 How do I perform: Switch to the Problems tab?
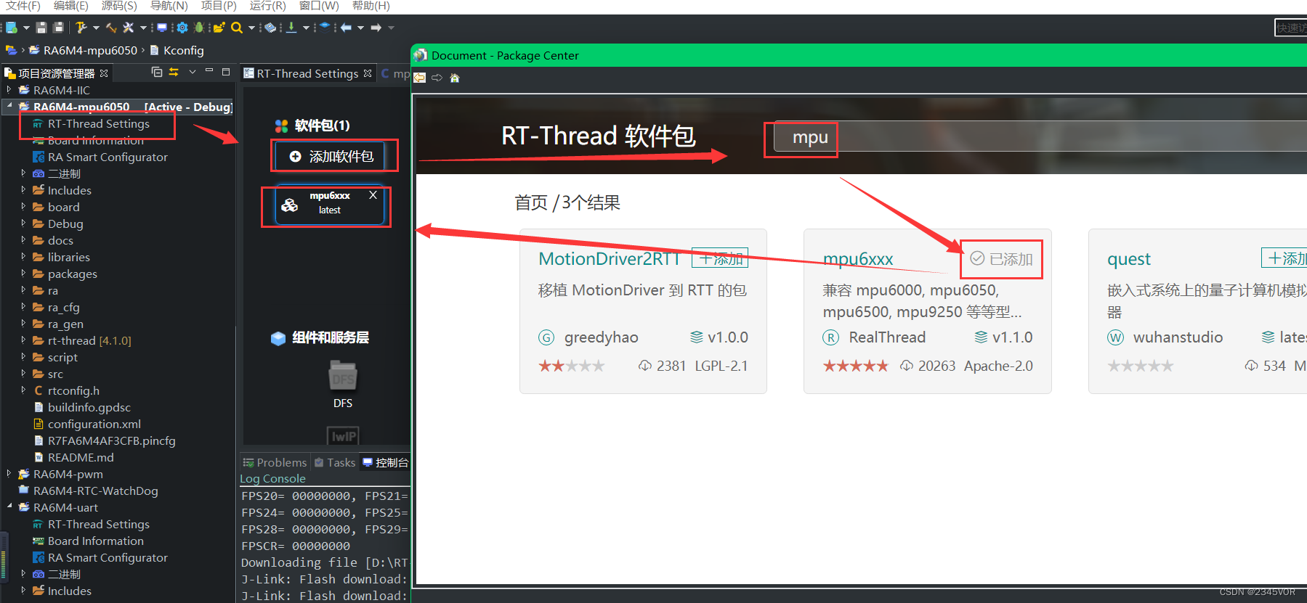click(275, 462)
